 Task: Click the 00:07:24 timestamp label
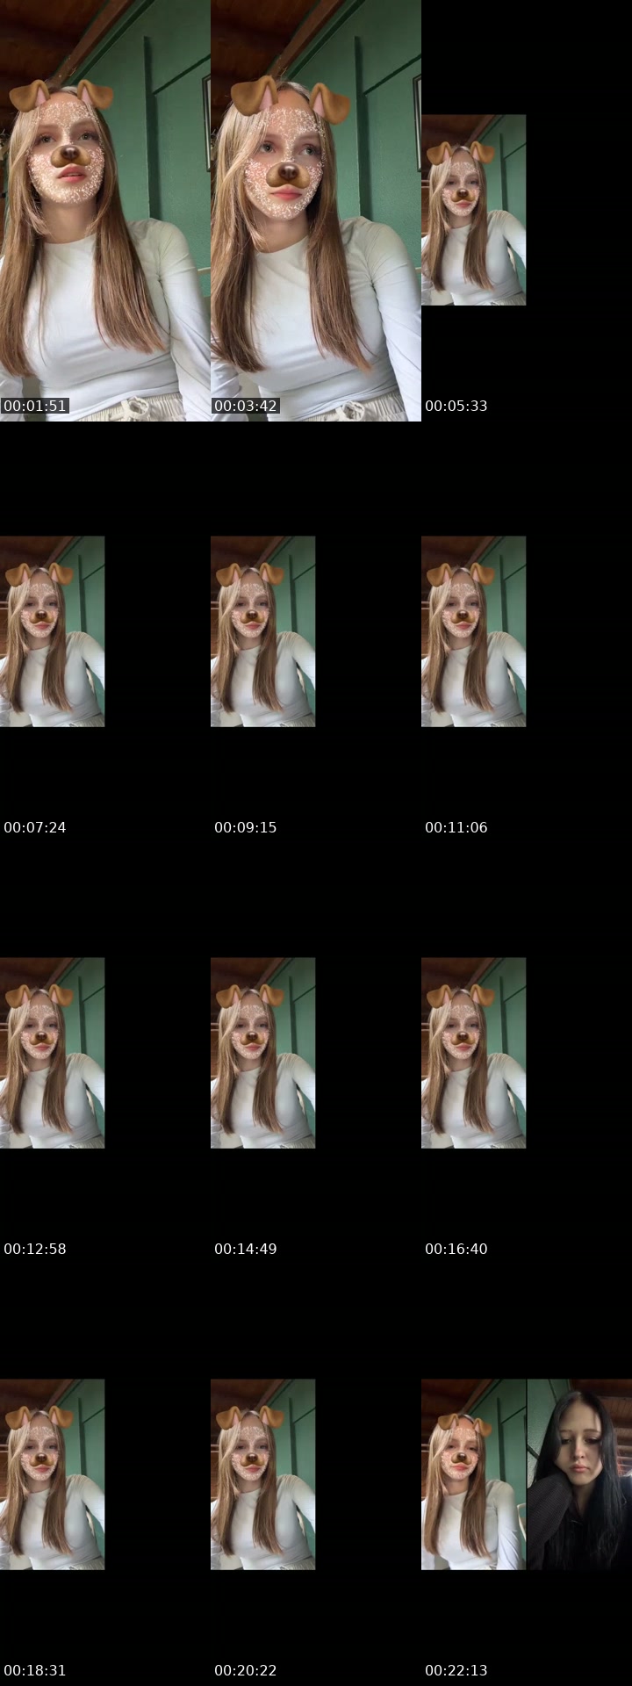coord(35,827)
